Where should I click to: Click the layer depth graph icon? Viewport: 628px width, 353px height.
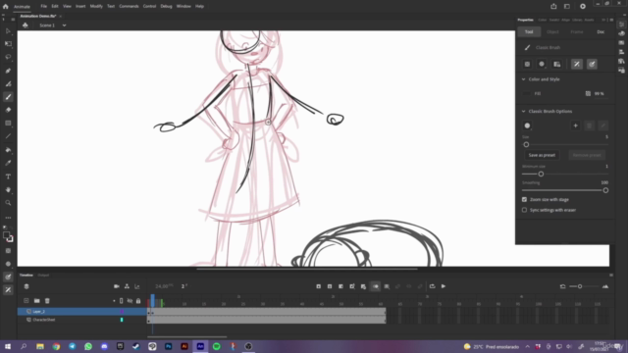click(x=137, y=286)
